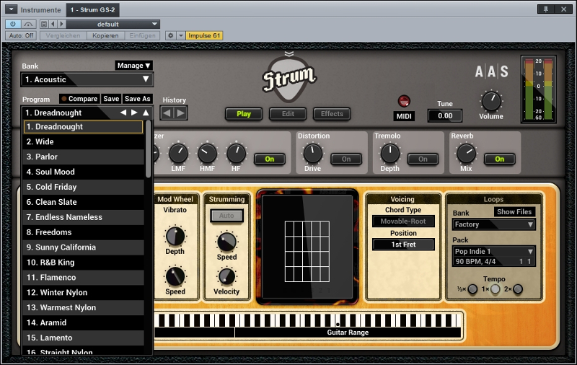
Task: Click the Tremolo Depth knob
Action: tap(389, 154)
